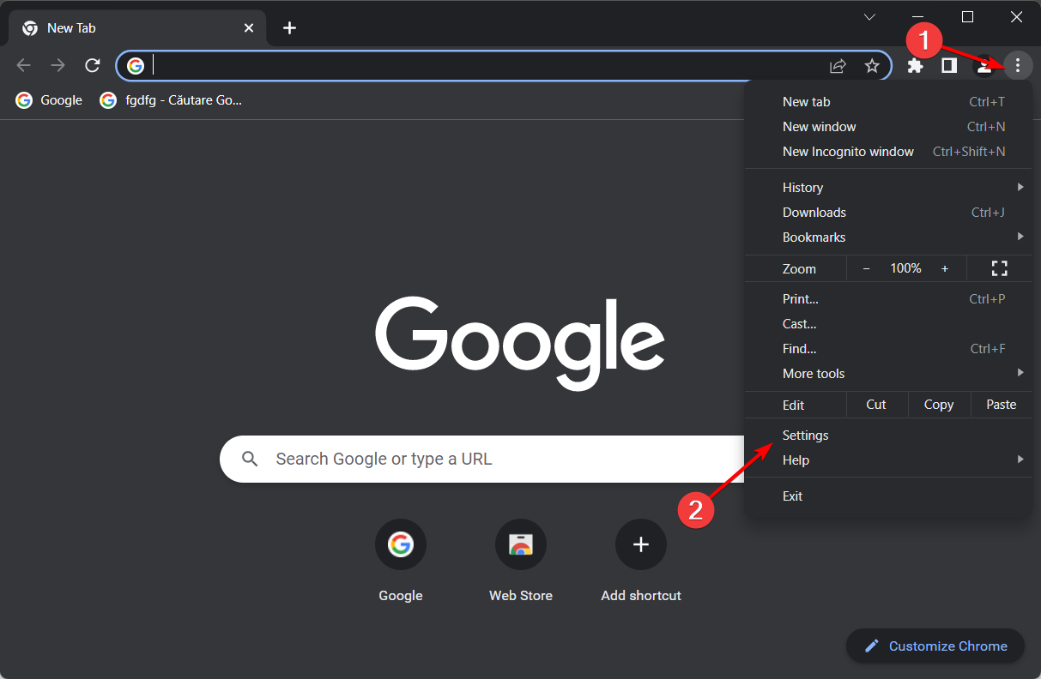Decrease zoom with minus button

tap(866, 268)
